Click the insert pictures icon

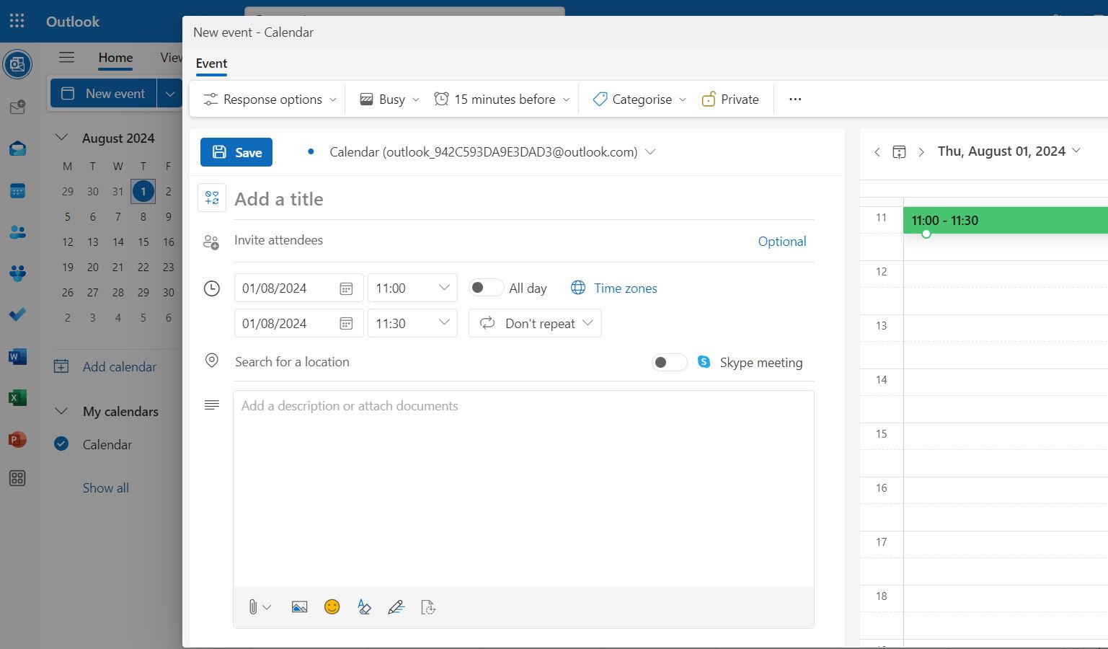point(299,607)
